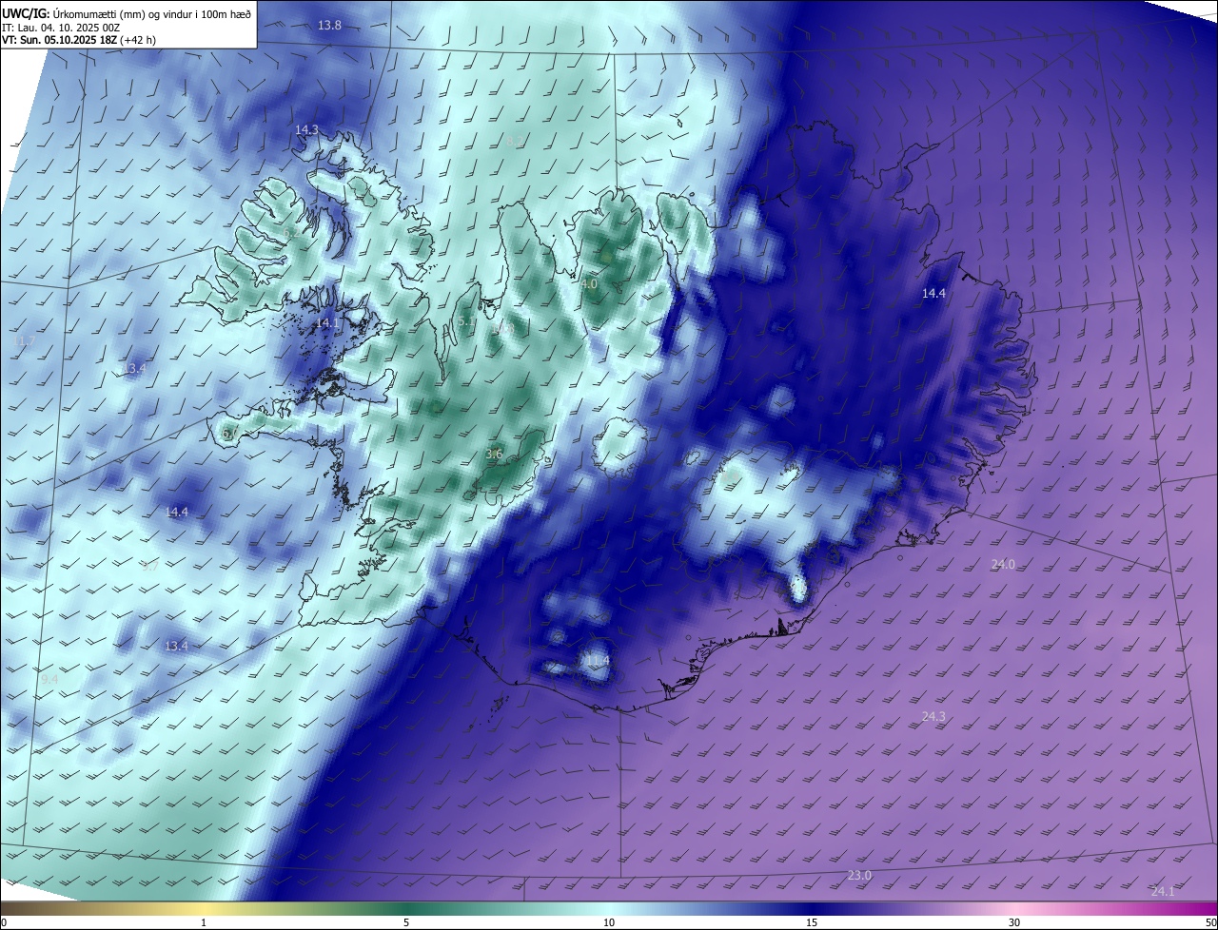
Task: Click the 9.7 value label
Action: 150,566
